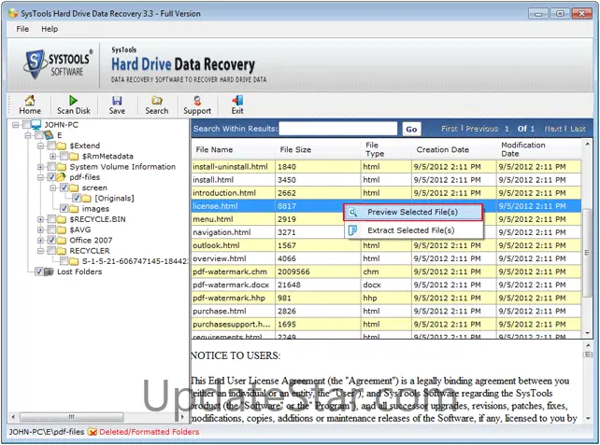Sort by the File Name column header
Viewport: 600px width, 445px height.
(x=234, y=149)
